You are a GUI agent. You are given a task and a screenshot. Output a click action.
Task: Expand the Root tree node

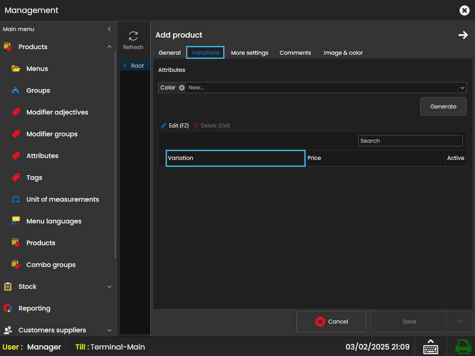click(x=125, y=66)
